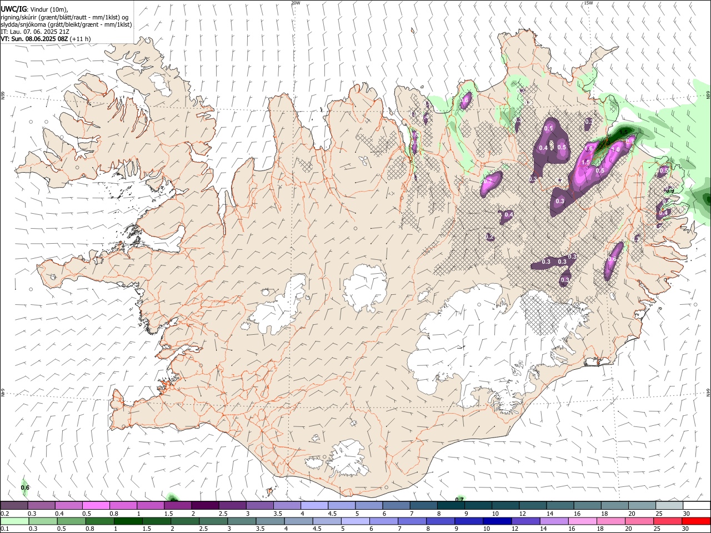Select the medium green 0.5 swatch, bottom row
Viewport: 711px width, 533px height.
71,521
